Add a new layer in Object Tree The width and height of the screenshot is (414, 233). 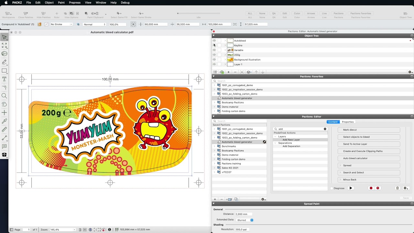tap(228, 72)
